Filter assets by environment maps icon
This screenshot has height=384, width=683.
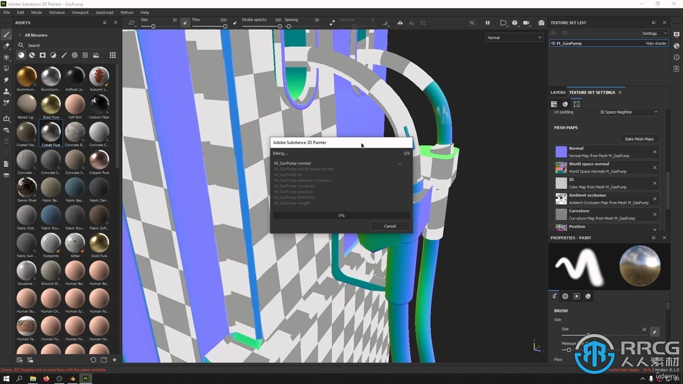96,55
